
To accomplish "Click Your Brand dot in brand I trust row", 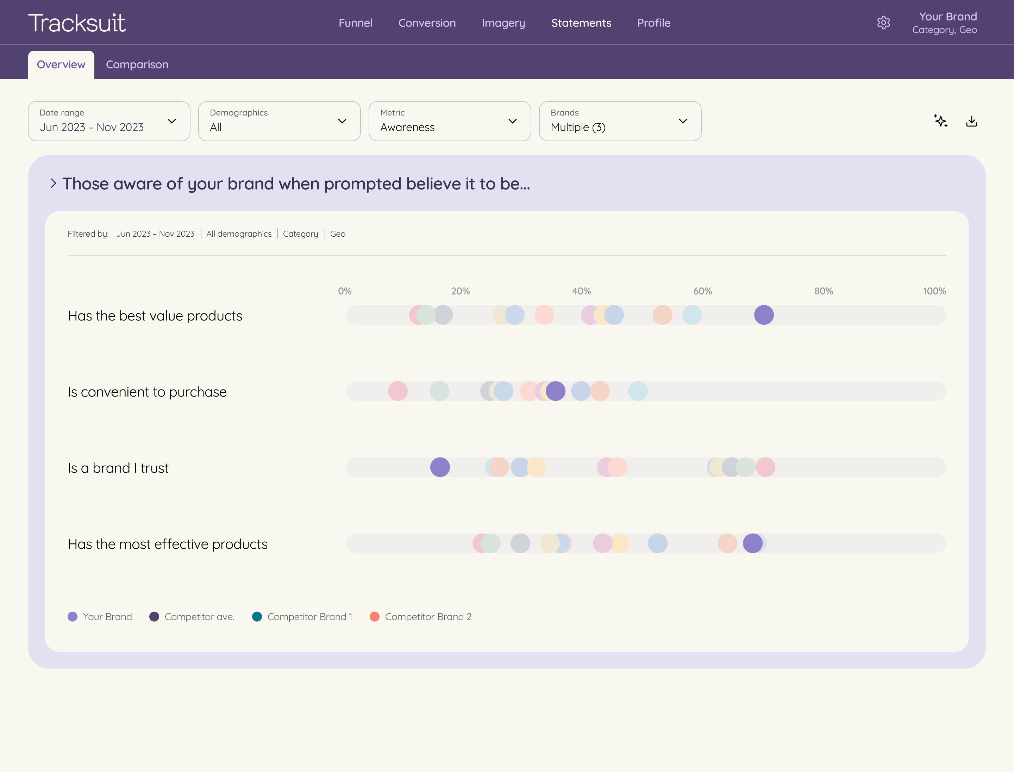I will point(440,467).
